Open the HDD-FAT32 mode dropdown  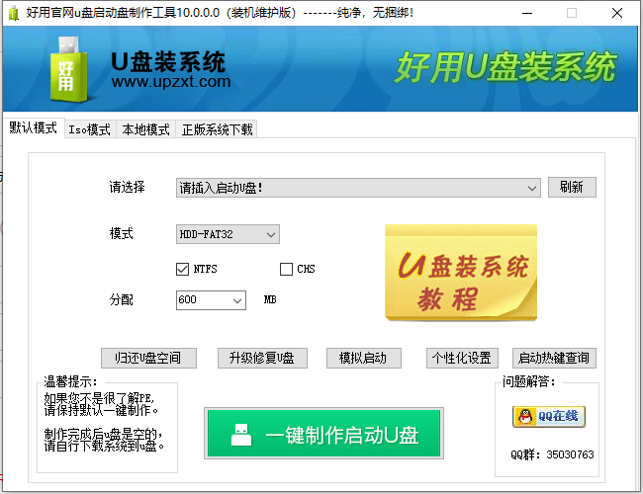228,234
